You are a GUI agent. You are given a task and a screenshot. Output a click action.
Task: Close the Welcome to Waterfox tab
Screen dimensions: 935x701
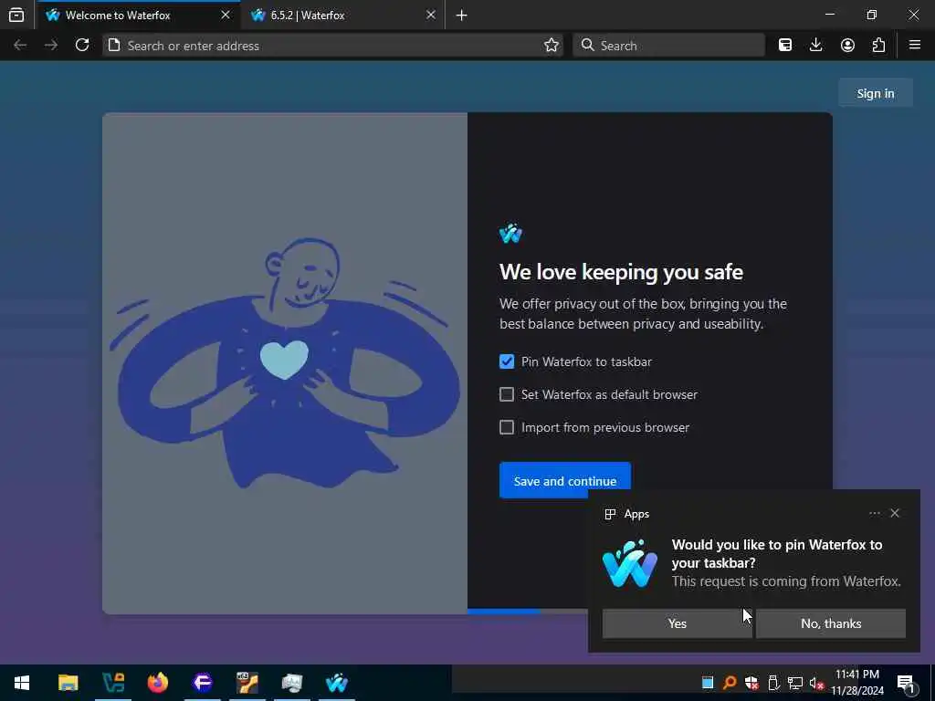point(226,15)
